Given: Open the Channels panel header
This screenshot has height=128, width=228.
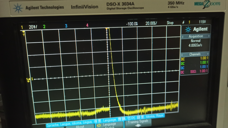Looking at the screenshot, I should (195, 54).
